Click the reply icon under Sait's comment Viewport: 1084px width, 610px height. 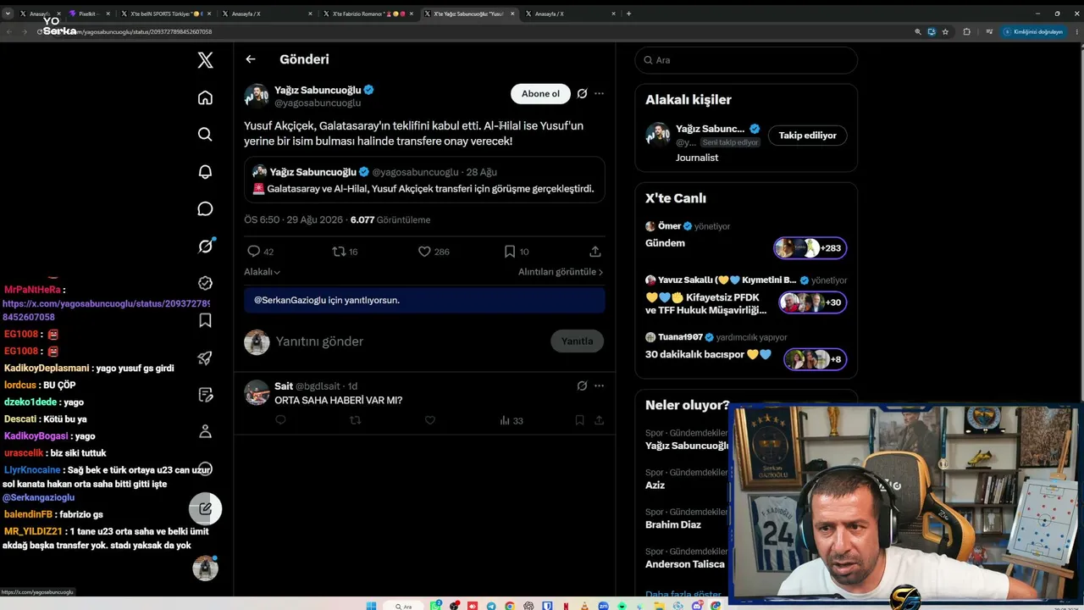280,420
